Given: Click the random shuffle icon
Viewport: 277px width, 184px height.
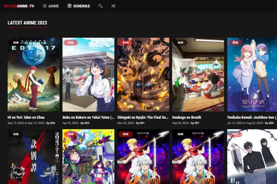Looking at the screenshot, I should pos(113,6).
